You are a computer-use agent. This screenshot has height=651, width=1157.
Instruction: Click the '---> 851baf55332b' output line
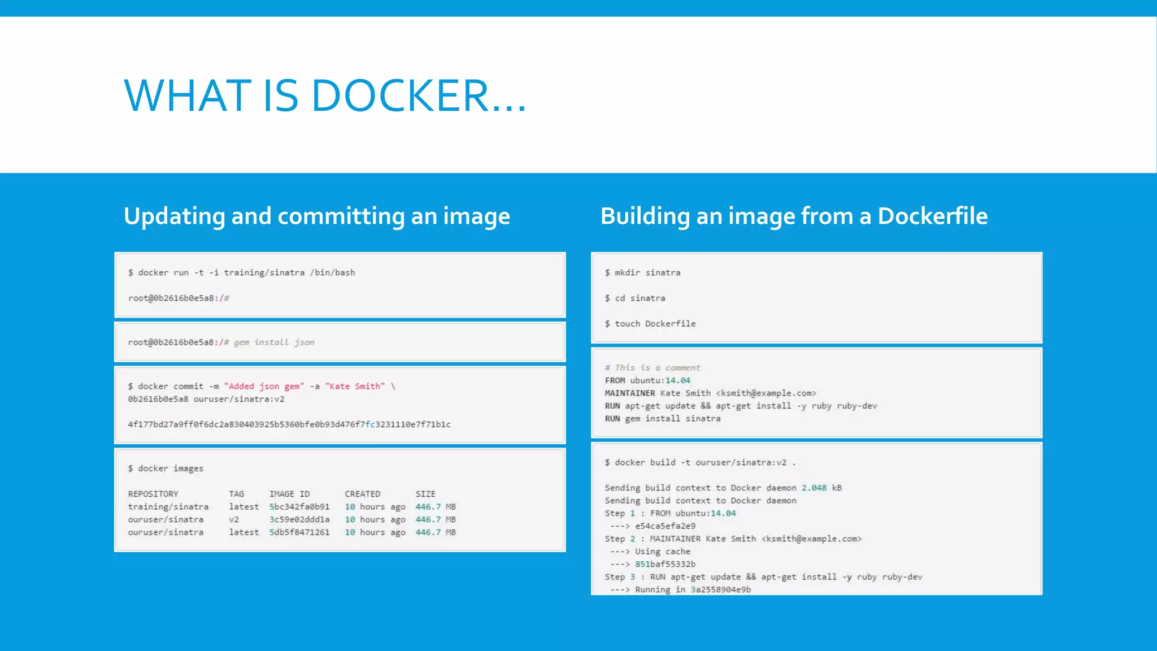[653, 564]
